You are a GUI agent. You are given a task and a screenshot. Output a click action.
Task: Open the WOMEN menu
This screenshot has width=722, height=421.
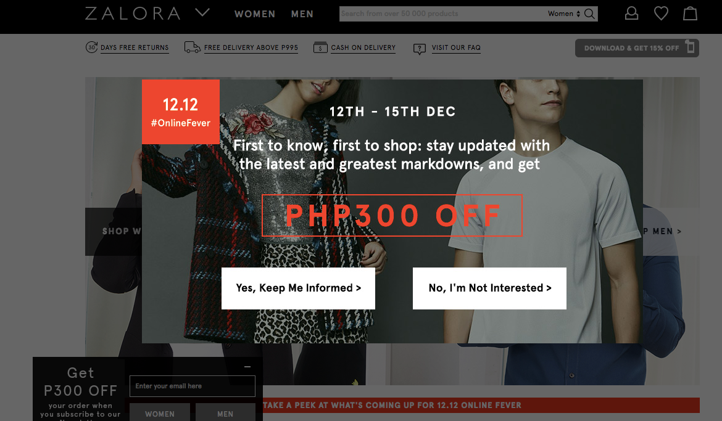pos(255,14)
